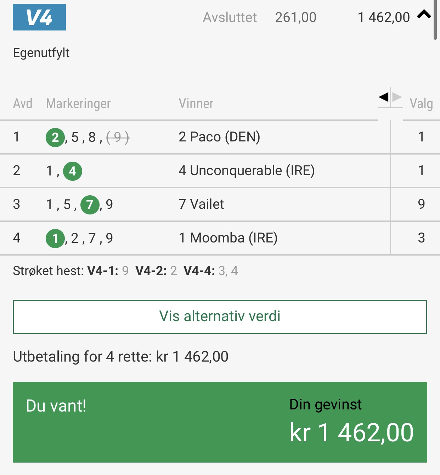Click the Strøket hest information line
Screen dimensions: 440x475
point(125,271)
